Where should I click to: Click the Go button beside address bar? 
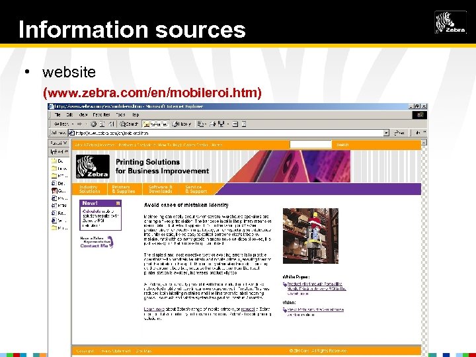click(399, 133)
